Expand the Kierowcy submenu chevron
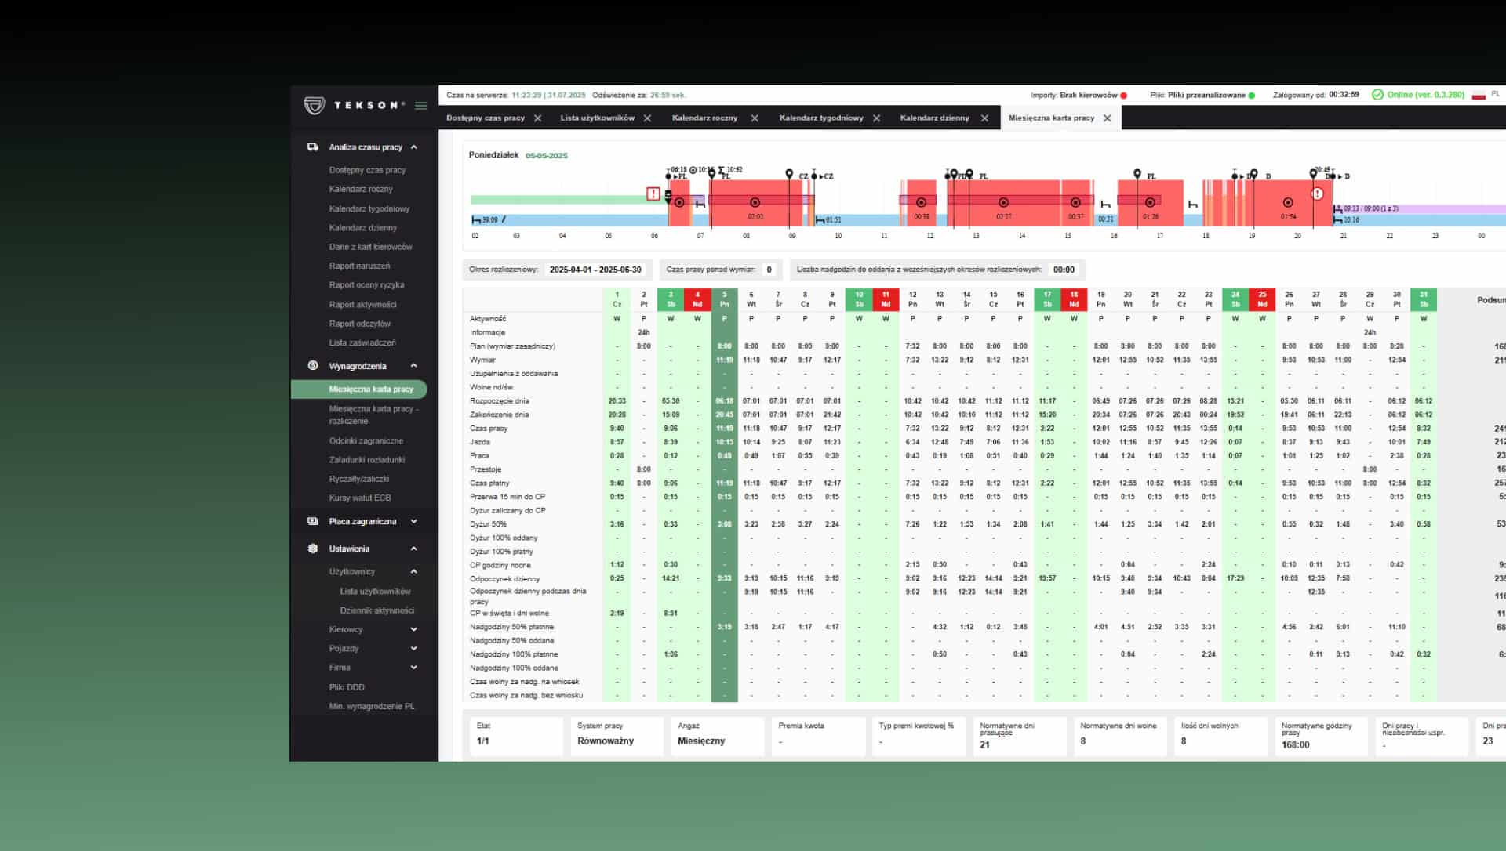Viewport: 1506px width, 851px height. [413, 629]
